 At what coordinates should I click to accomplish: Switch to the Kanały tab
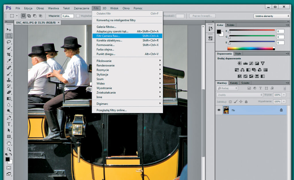234,83
